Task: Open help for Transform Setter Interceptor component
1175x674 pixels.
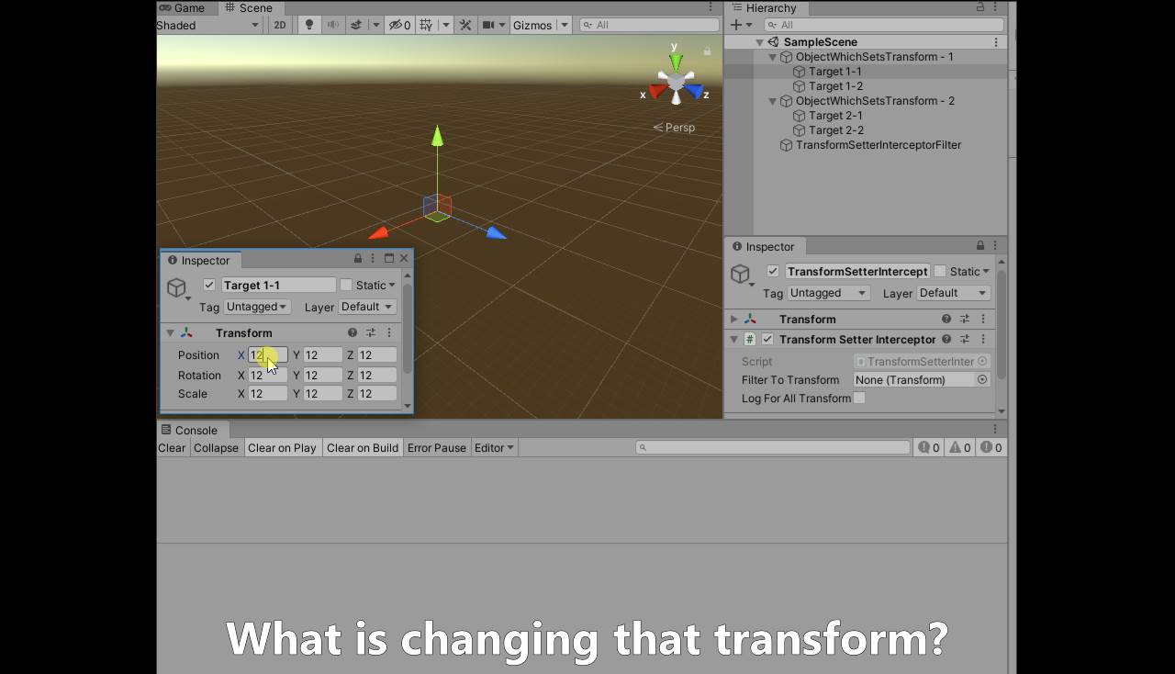Action: pos(946,340)
